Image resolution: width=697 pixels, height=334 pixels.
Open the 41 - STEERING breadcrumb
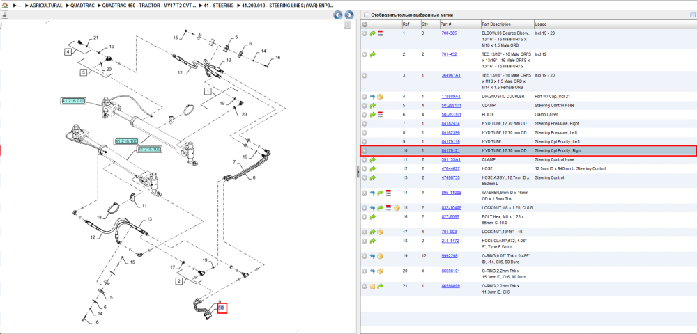point(219,6)
